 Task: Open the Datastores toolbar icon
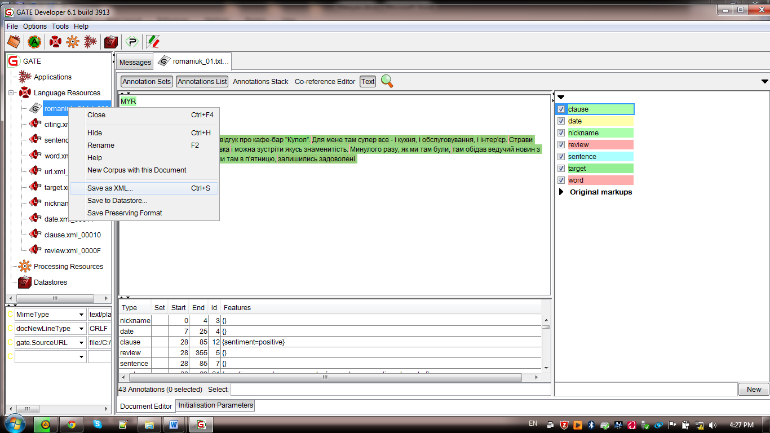click(x=111, y=42)
